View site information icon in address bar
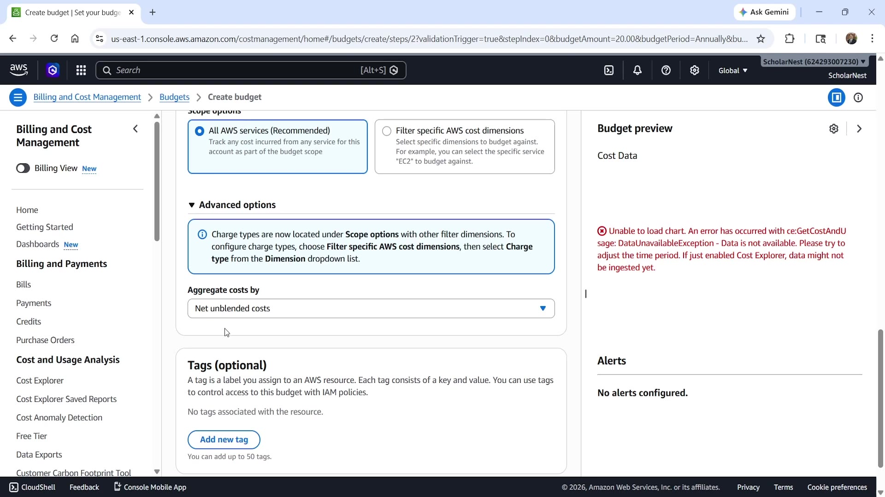This screenshot has height=497, width=885. [99, 39]
